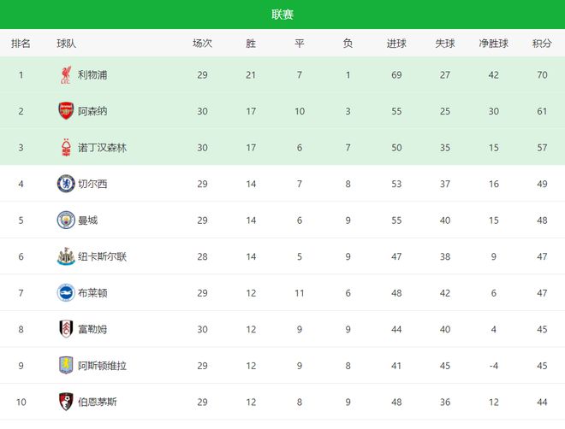565x429 pixels.
Task: Click the Arsenal club crest icon
Action: [66, 111]
